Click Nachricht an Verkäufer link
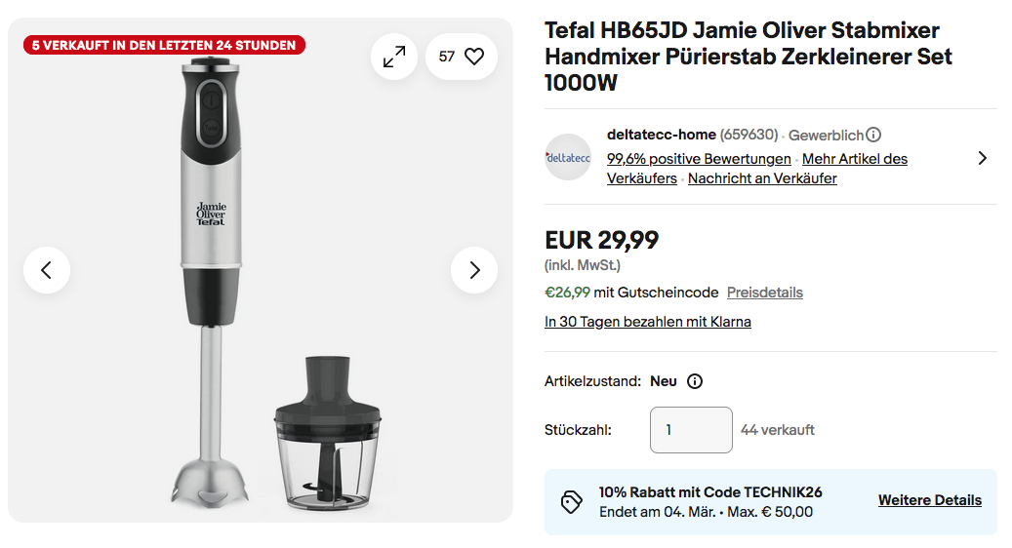Viewport: 1012px width, 548px height. coord(762,178)
